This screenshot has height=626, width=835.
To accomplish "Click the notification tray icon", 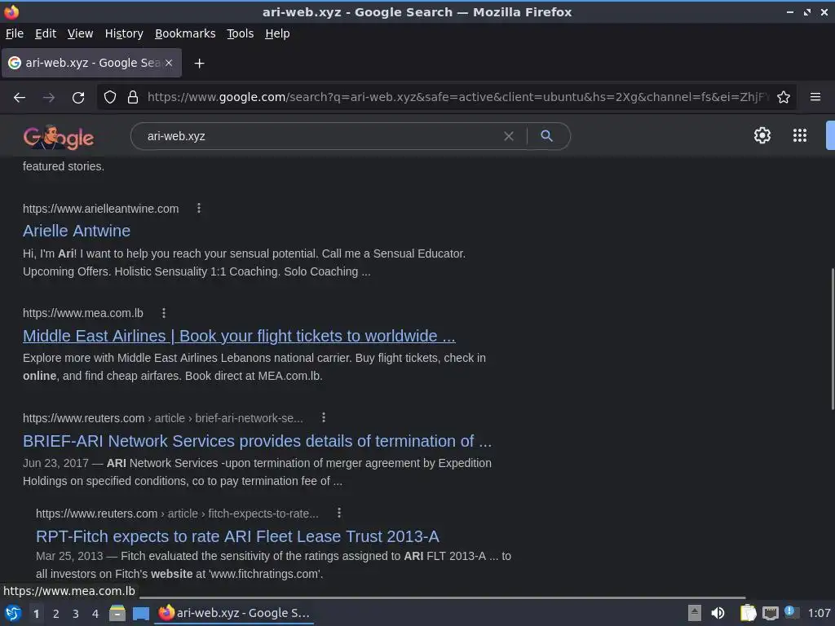I will [x=791, y=613].
